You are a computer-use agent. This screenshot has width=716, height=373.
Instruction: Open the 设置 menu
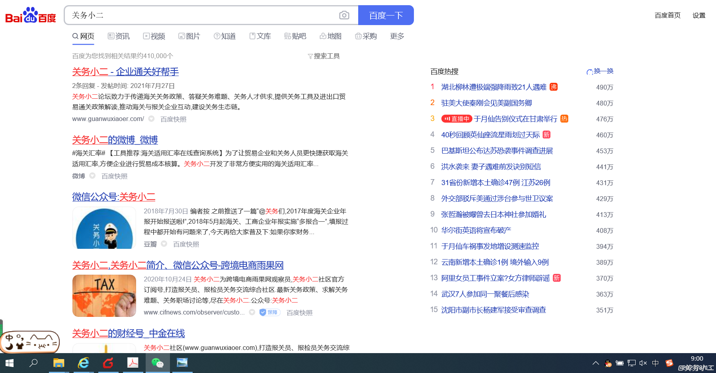[699, 15]
